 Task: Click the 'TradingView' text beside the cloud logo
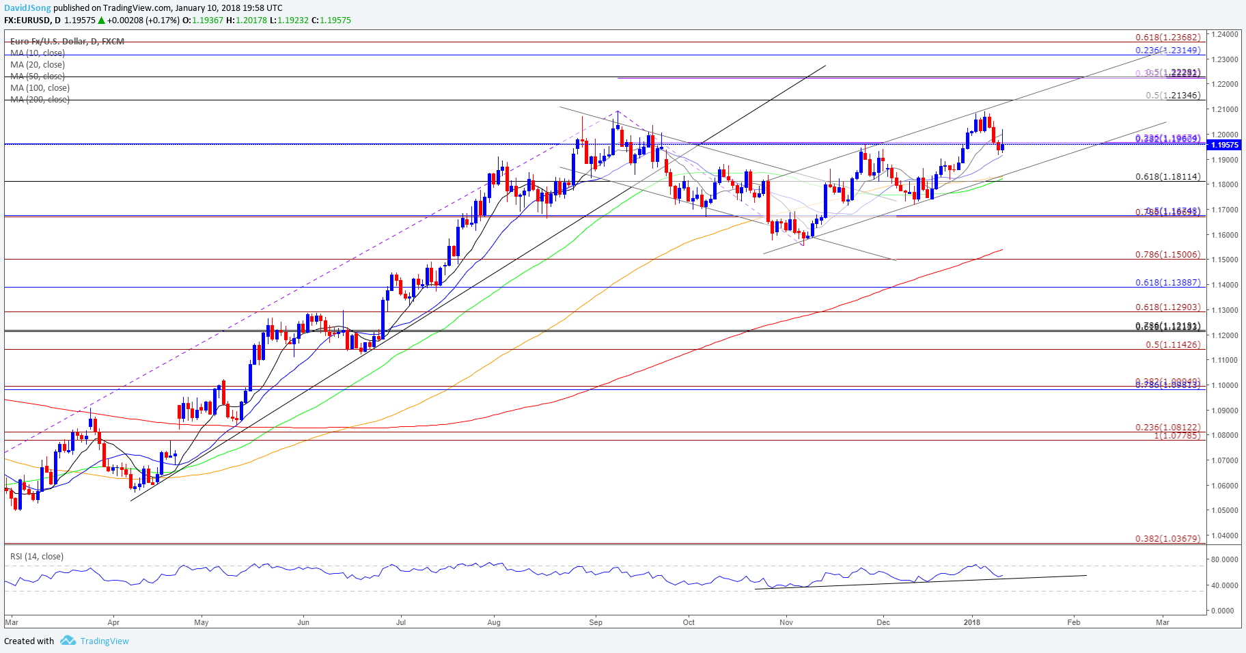coord(105,641)
